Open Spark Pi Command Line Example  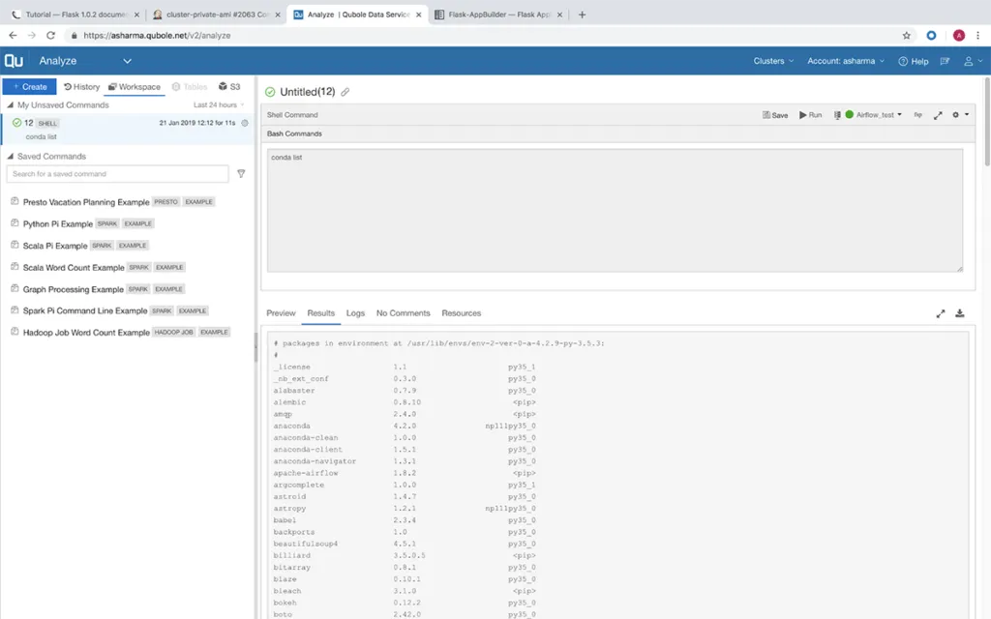coord(85,310)
